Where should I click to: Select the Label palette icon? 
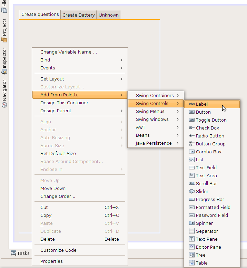click(x=192, y=104)
